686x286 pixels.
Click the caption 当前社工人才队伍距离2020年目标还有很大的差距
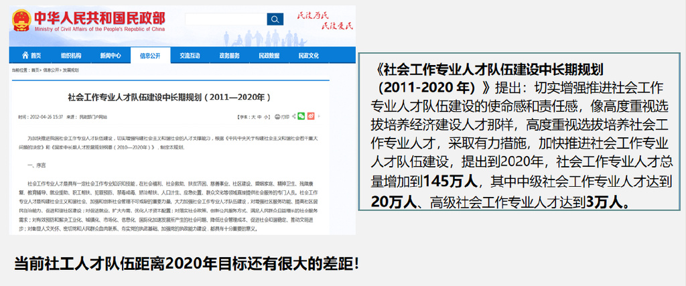click(186, 263)
